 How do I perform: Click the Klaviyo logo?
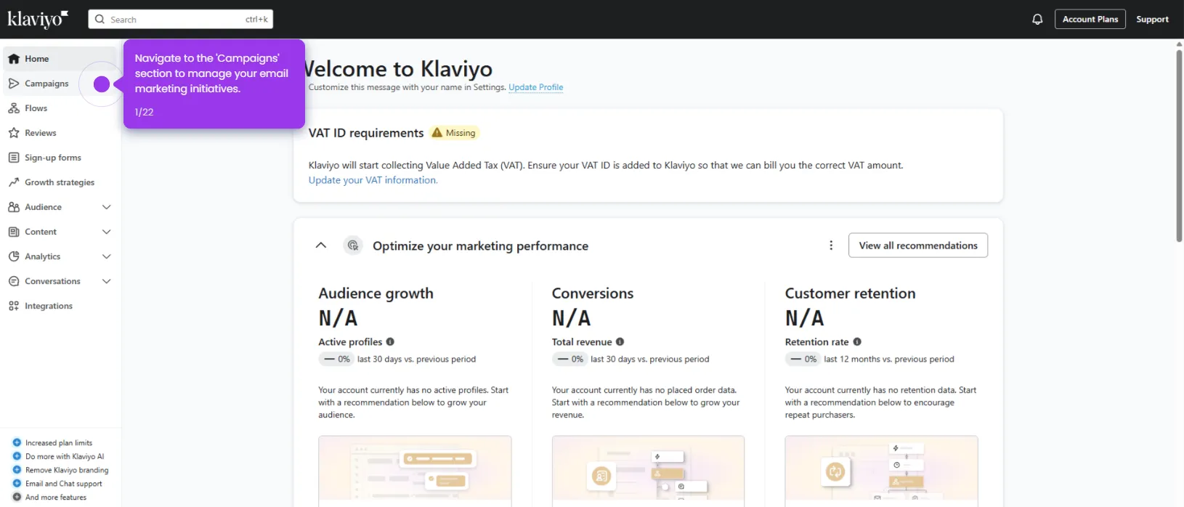(38, 19)
